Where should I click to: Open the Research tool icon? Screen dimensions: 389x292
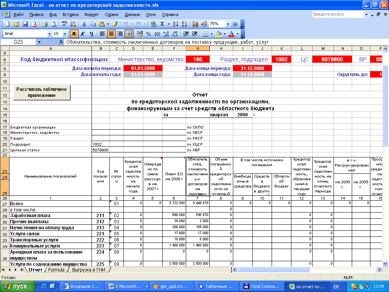pyautogui.click(x=73, y=24)
